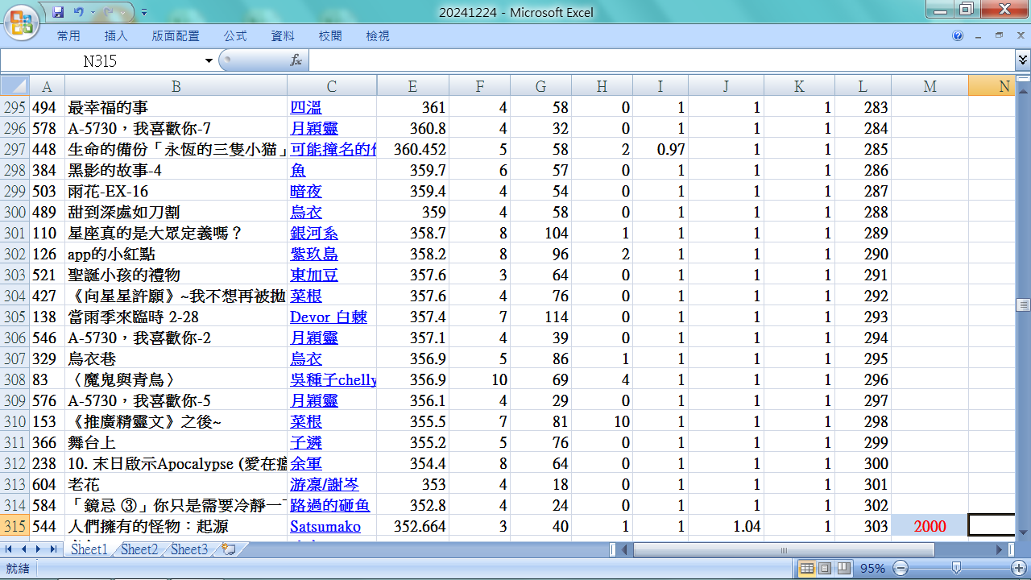This screenshot has height=580, width=1031.
Task: Click the Name Box showing N315
Action: click(x=101, y=61)
